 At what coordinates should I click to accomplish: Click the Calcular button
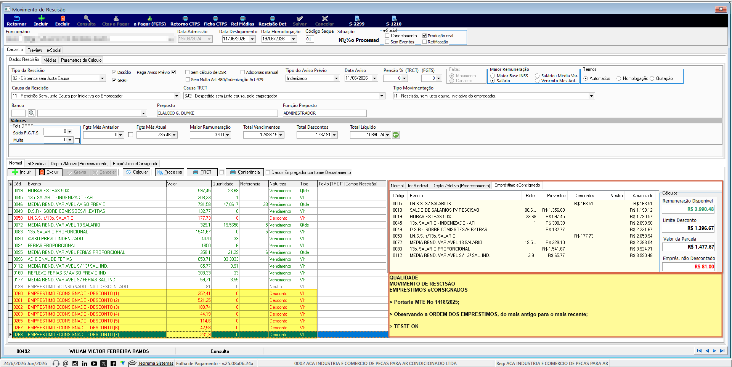click(x=137, y=172)
